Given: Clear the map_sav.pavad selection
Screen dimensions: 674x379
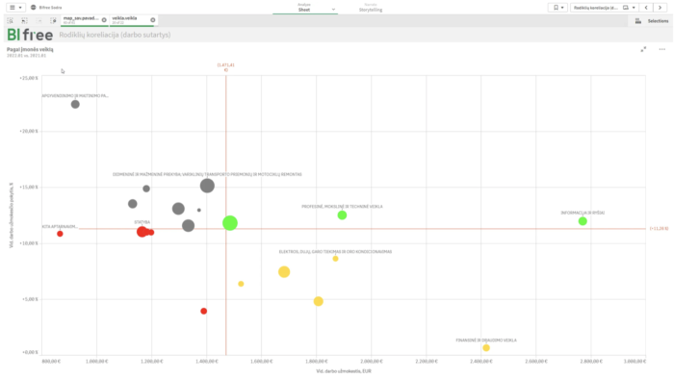Looking at the screenshot, I should coord(104,20).
